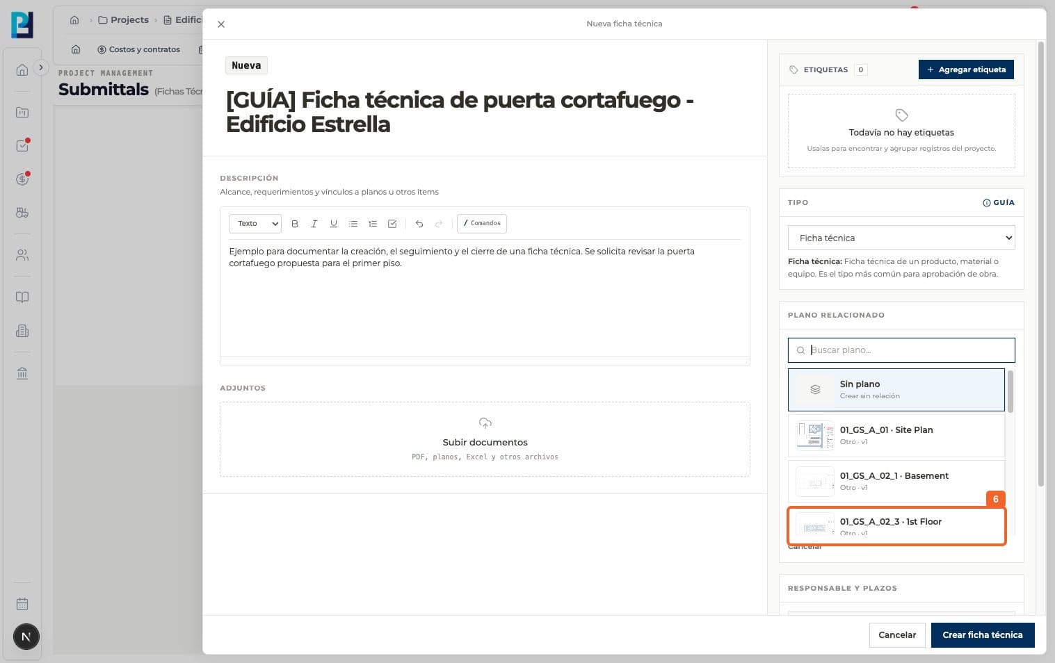Switch to the Costos y contratos tab
The image size is (1055, 663).
click(x=138, y=49)
